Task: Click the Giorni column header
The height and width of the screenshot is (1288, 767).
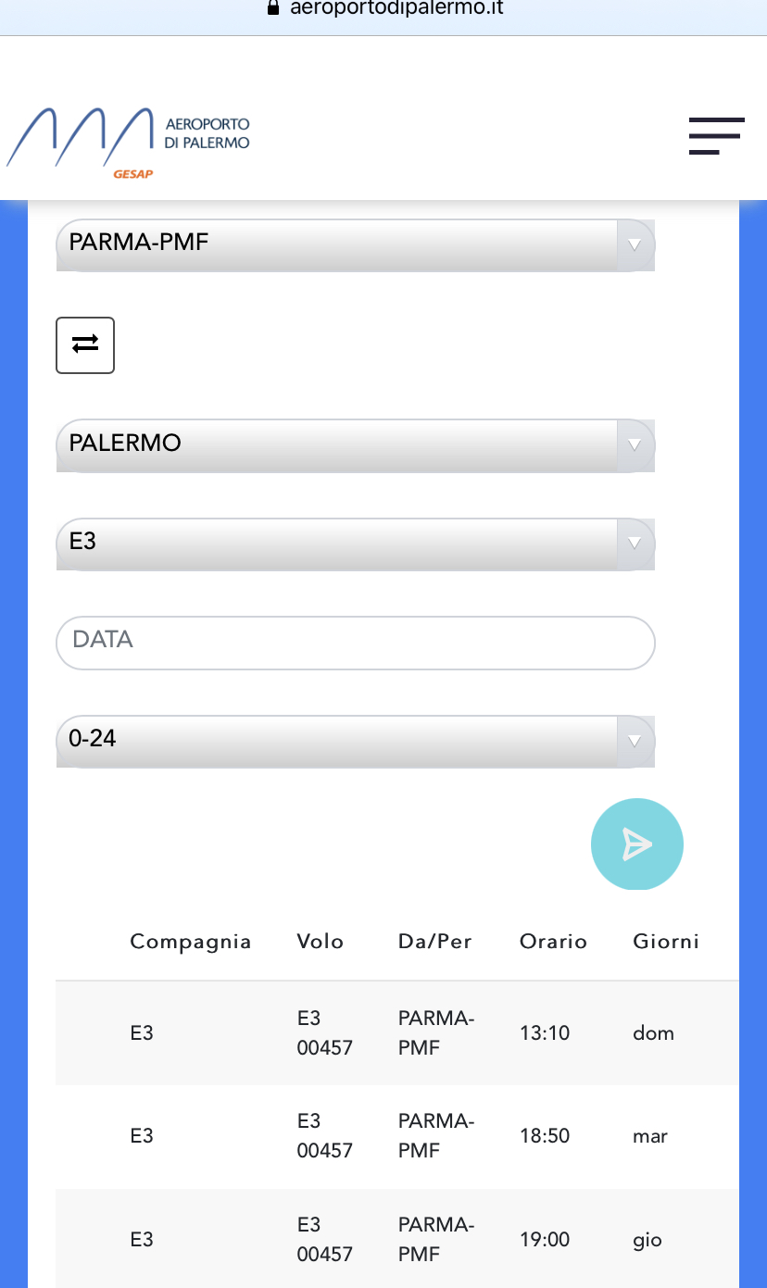Action: pyautogui.click(x=665, y=942)
